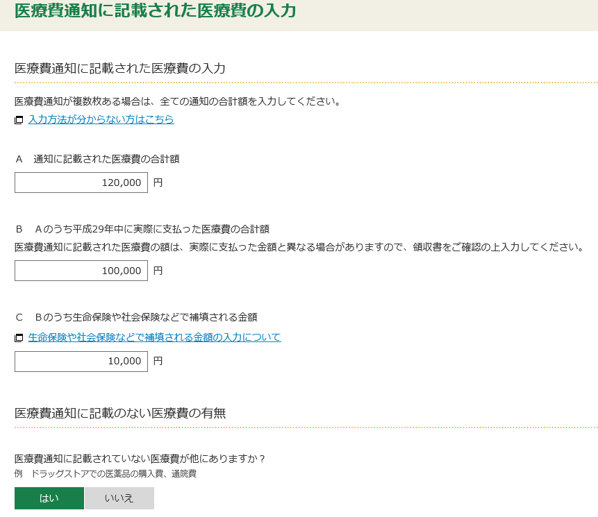Click label B 平成29年中に実際に支払った医療費
The image size is (598, 517).
[x=142, y=229]
